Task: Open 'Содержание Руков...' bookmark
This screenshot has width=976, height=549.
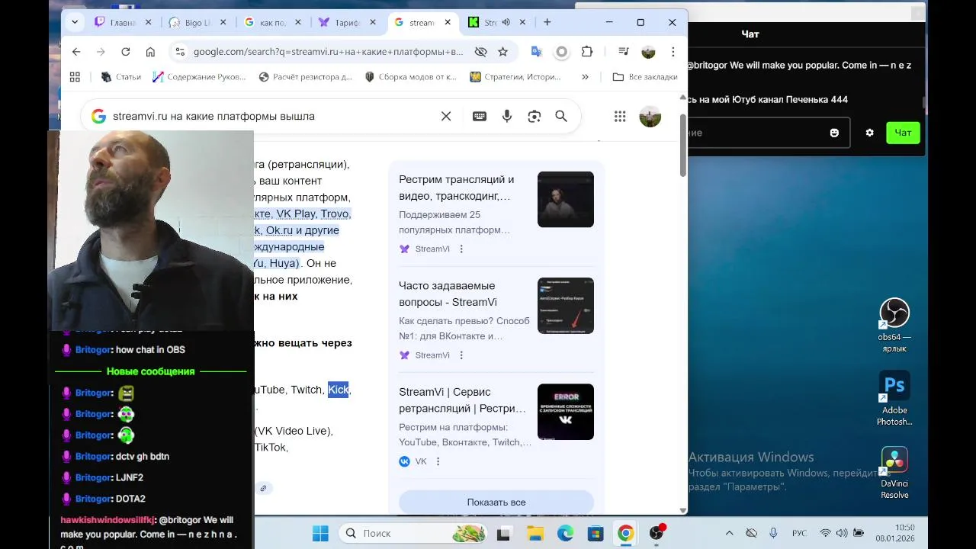Action: click(199, 77)
